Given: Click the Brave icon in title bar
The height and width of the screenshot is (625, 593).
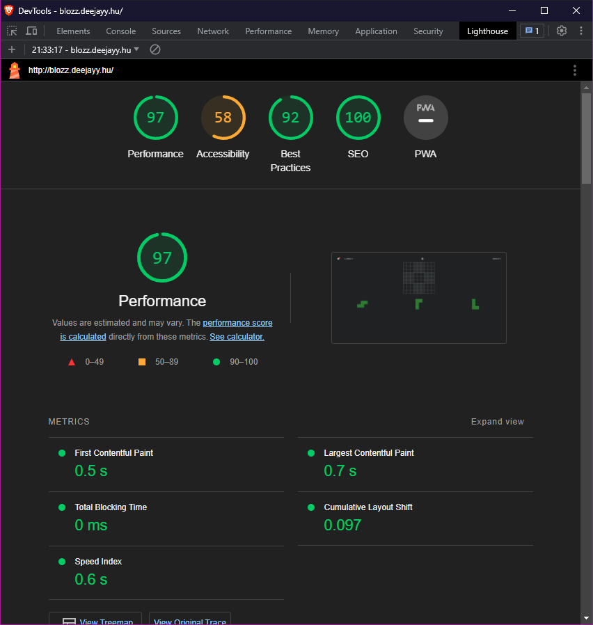Looking at the screenshot, I should pyautogui.click(x=9, y=10).
